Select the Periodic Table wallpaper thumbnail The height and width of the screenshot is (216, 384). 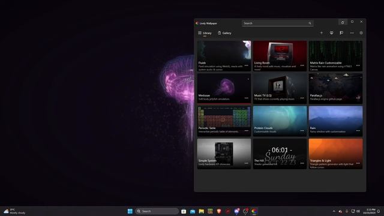pos(224,121)
